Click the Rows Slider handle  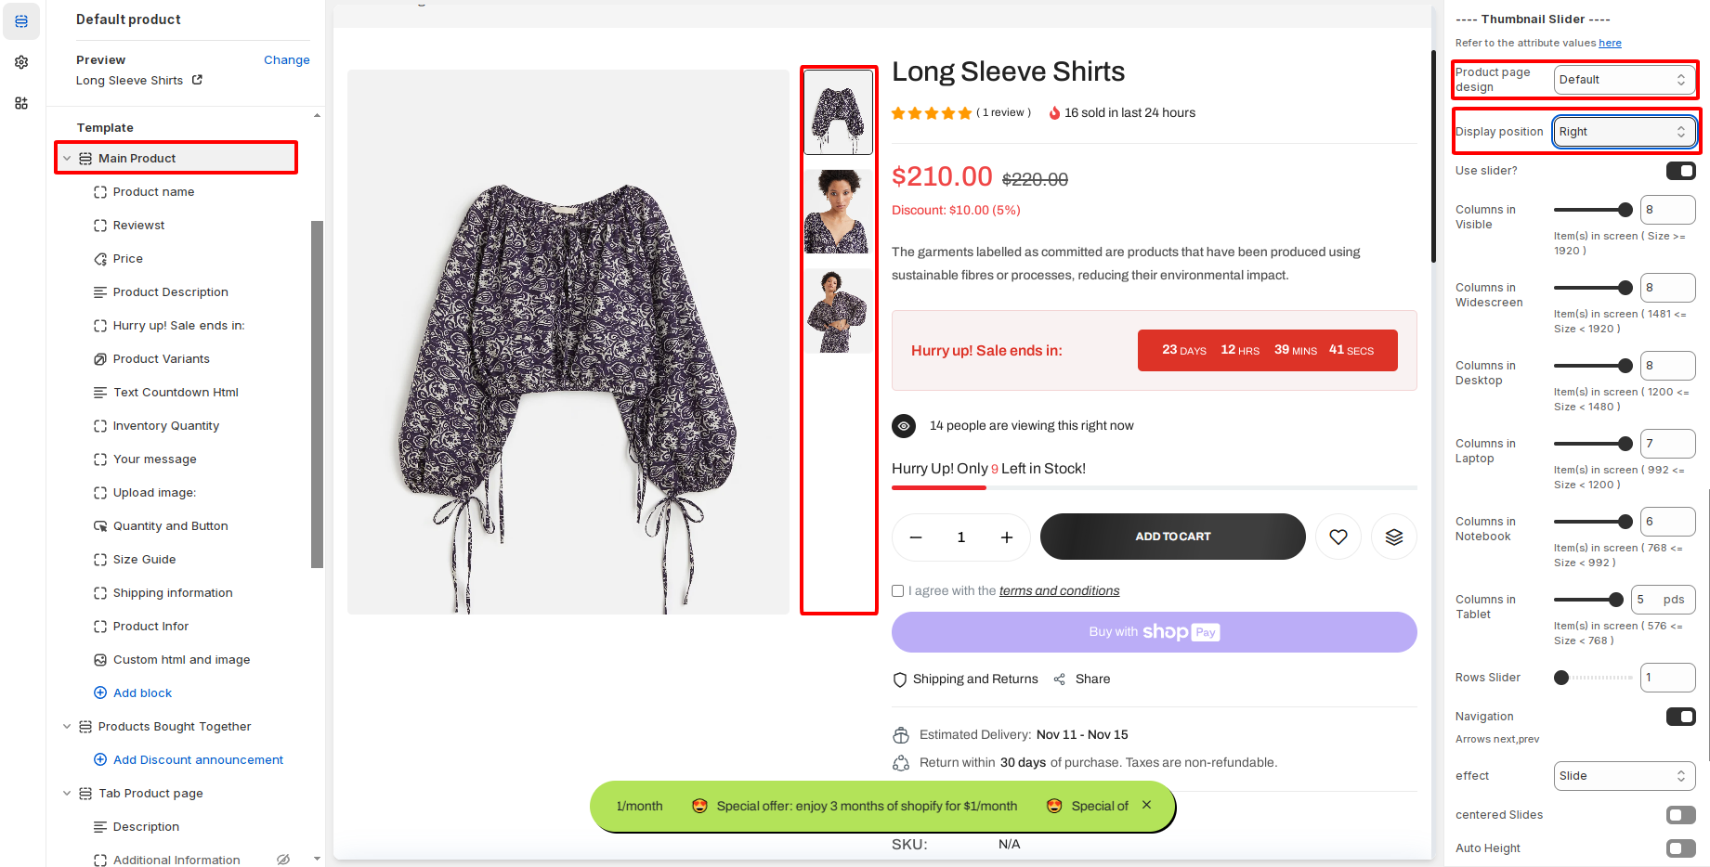(1561, 678)
